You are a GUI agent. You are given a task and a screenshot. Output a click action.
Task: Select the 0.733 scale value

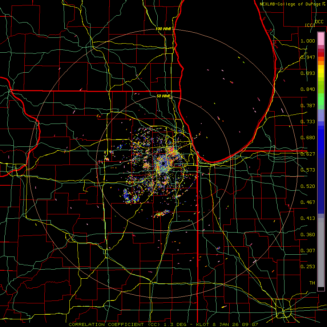pyautogui.click(x=308, y=122)
